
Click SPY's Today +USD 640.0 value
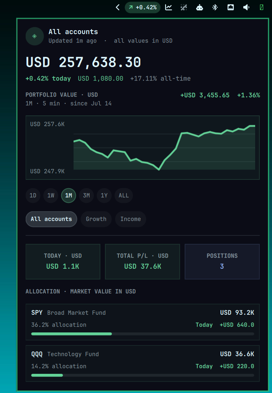[224, 325]
